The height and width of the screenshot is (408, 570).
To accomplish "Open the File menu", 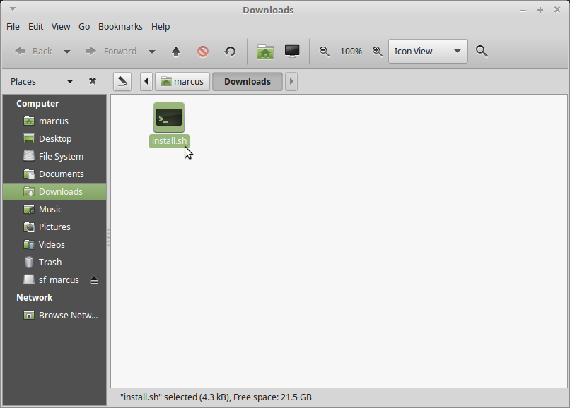I will tap(13, 27).
